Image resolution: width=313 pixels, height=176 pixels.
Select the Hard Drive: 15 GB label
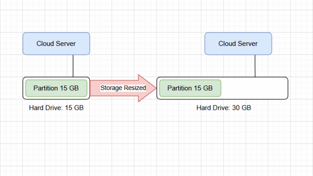[x=56, y=108]
